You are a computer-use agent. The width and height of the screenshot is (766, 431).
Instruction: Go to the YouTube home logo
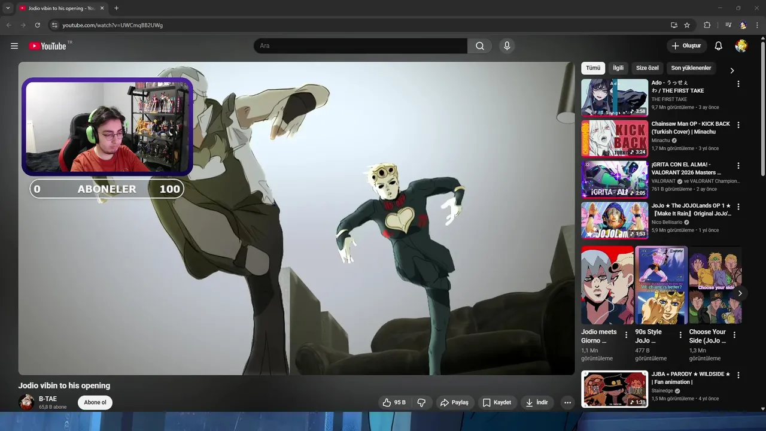(48, 46)
